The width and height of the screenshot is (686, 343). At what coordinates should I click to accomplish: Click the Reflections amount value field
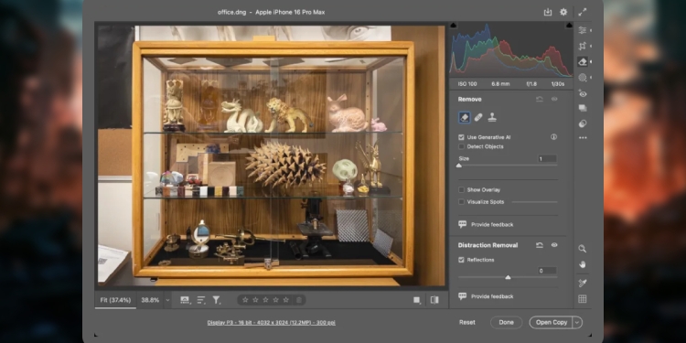(547, 271)
